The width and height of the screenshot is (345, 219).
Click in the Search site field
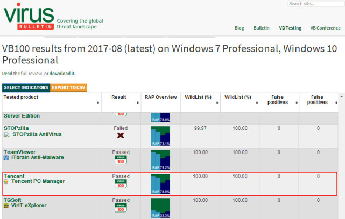tap(316, 4)
